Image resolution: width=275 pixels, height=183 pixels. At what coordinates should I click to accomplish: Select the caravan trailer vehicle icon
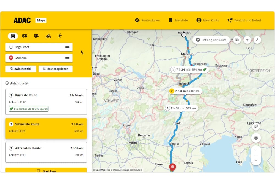click(x=36, y=36)
